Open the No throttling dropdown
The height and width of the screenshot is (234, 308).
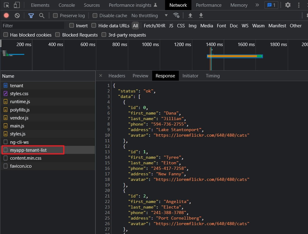coord(149,16)
